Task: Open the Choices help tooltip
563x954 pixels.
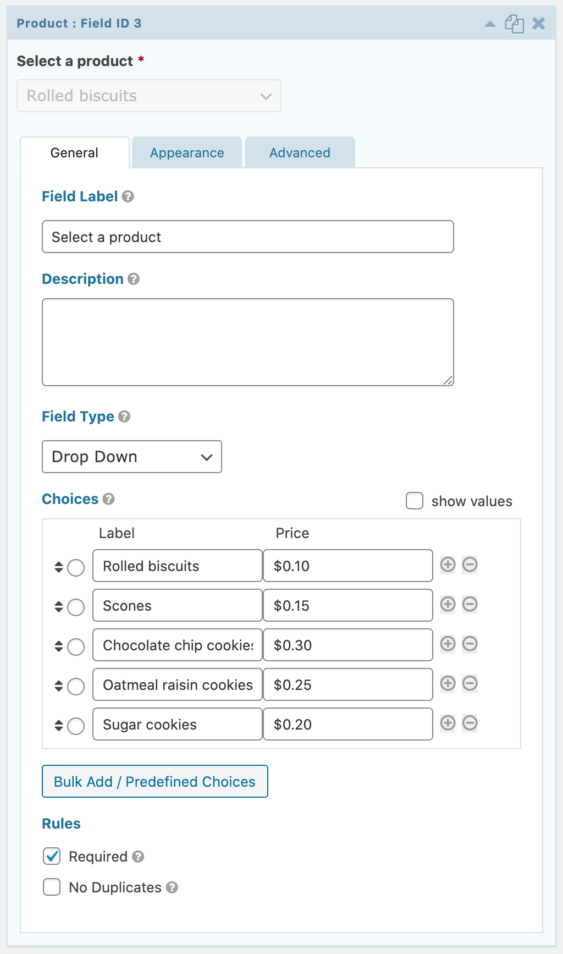Action: click(108, 500)
